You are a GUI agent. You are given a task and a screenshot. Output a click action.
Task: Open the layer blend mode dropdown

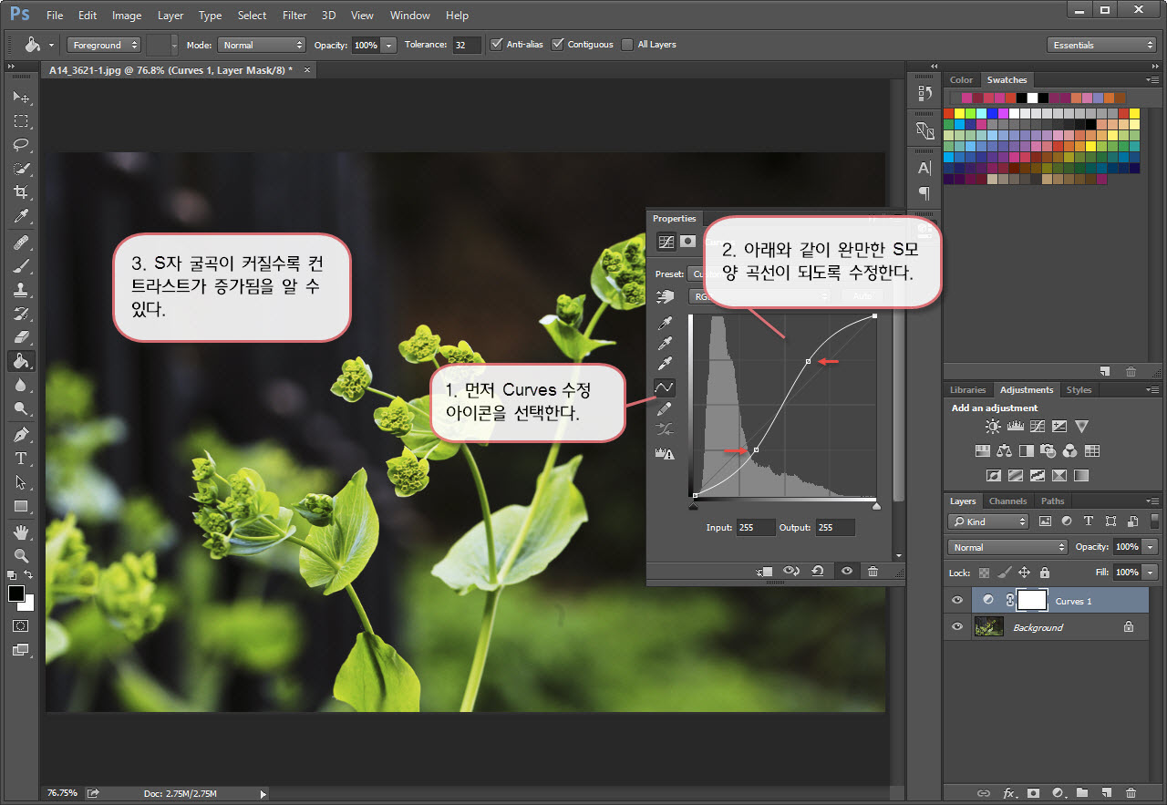coord(1007,547)
